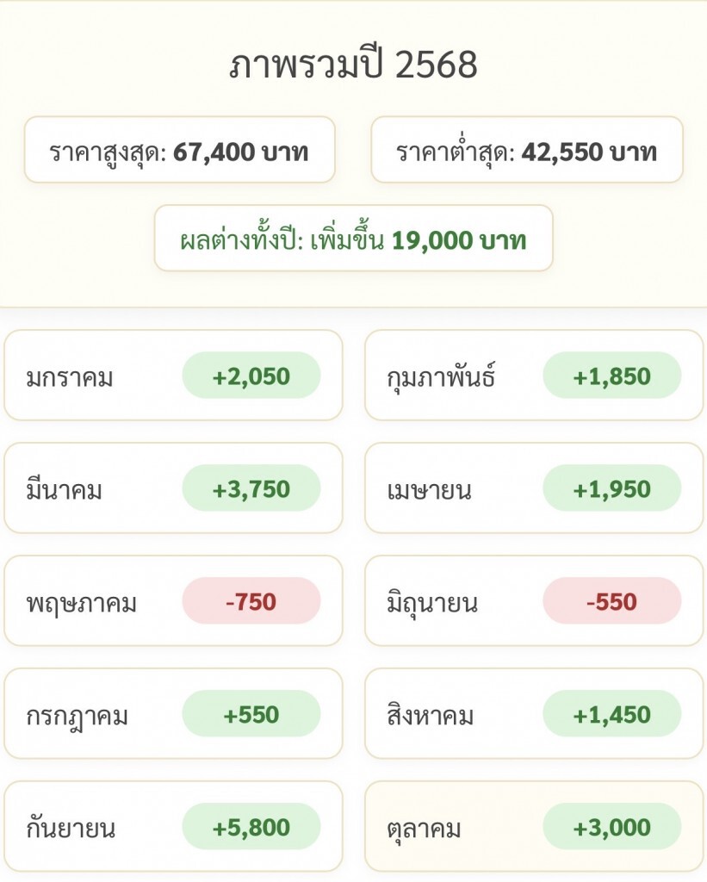Click the ภาพรวมปี 2568 heading

pyautogui.click(x=353, y=65)
